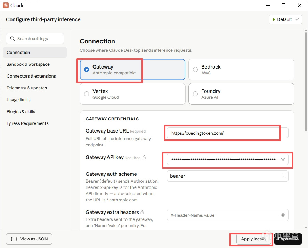Open Plugins & skills settings
The height and width of the screenshot is (248, 308).
click(x=21, y=111)
